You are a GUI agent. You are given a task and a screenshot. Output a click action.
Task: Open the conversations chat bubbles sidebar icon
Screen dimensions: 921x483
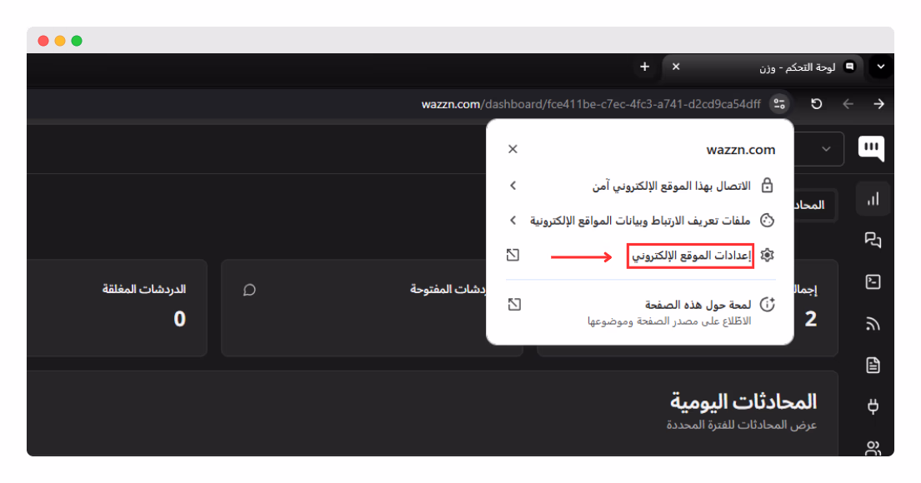click(873, 240)
